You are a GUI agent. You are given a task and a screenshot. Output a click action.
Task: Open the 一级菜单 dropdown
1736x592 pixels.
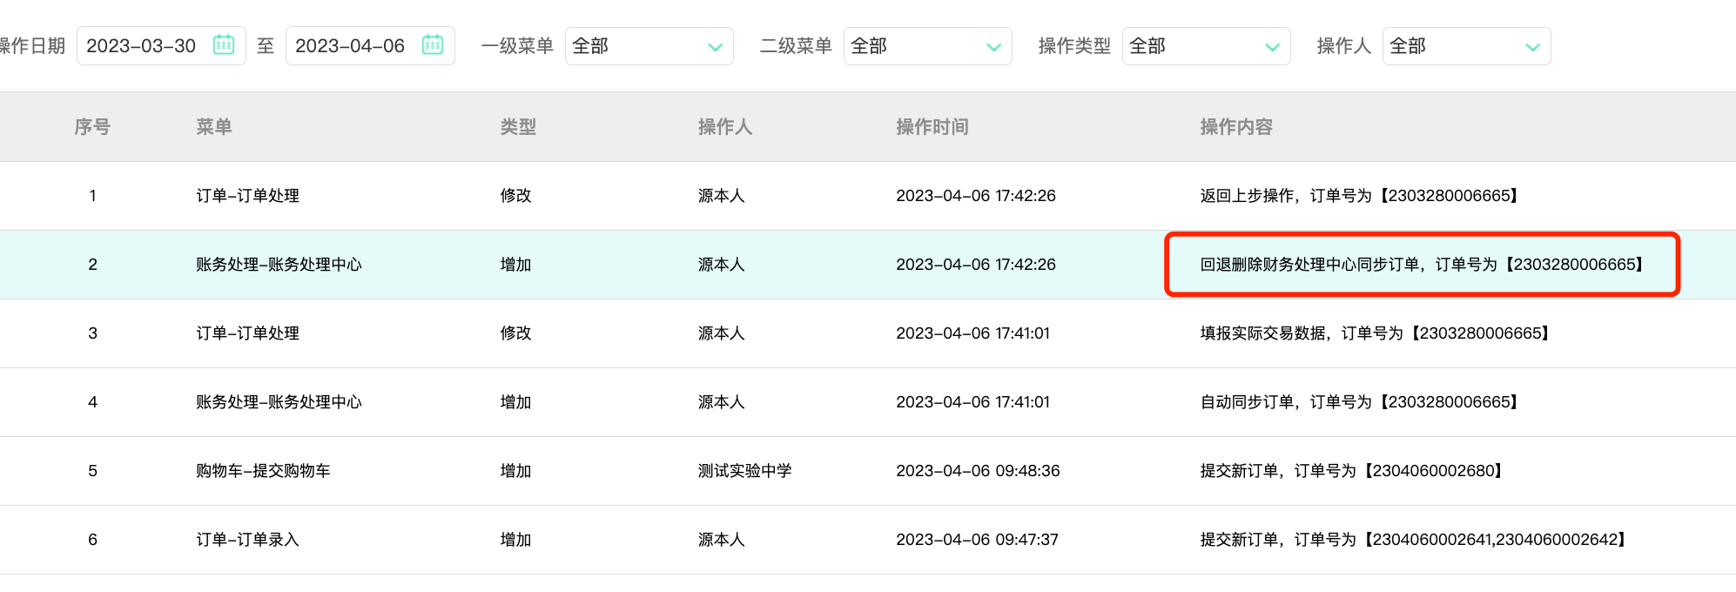tap(649, 46)
